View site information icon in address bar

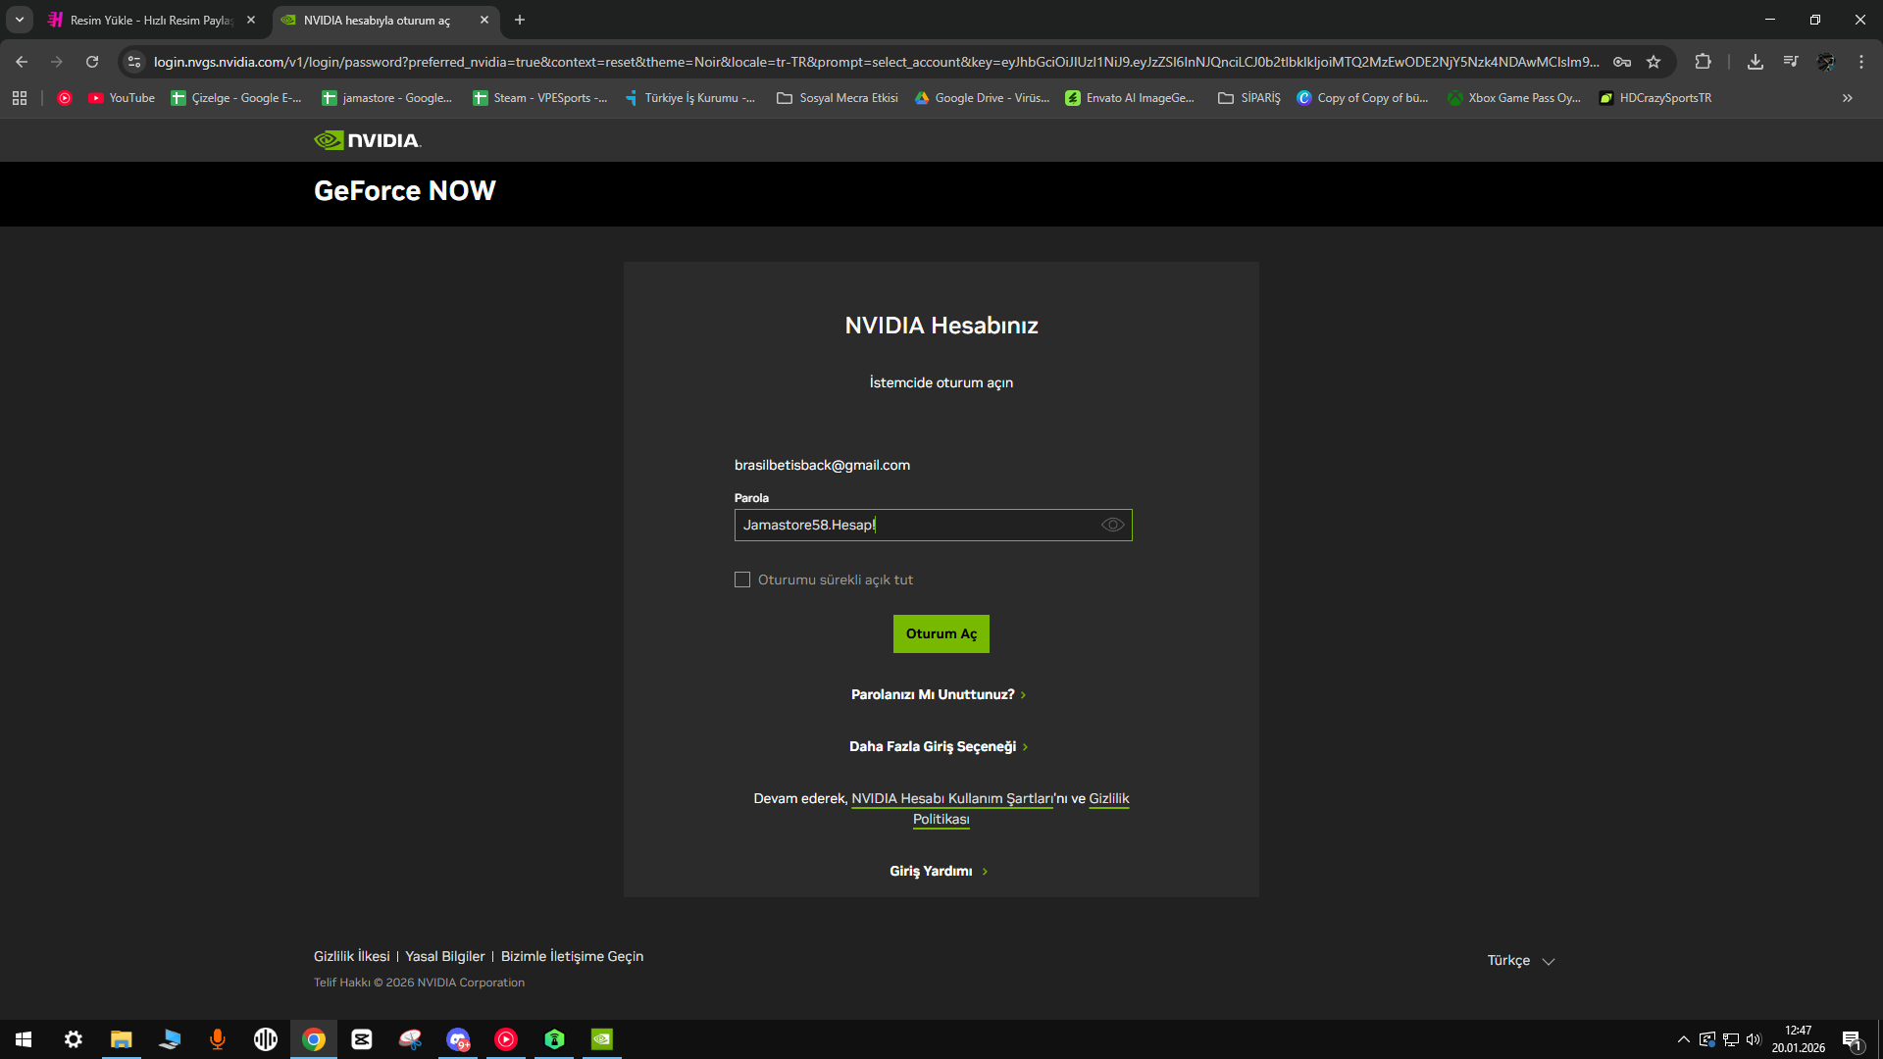(x=134, y=62)
